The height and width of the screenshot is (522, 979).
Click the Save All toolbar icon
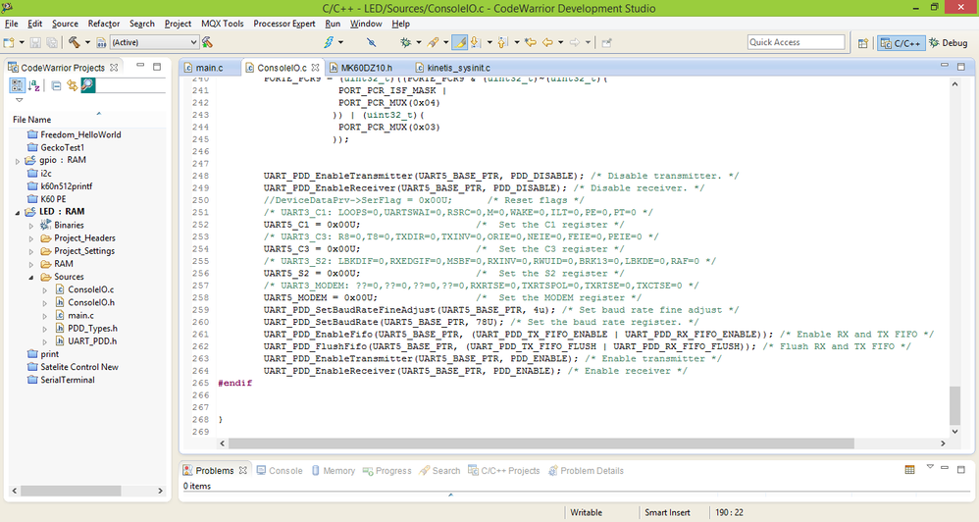click(x=52, y=42)
